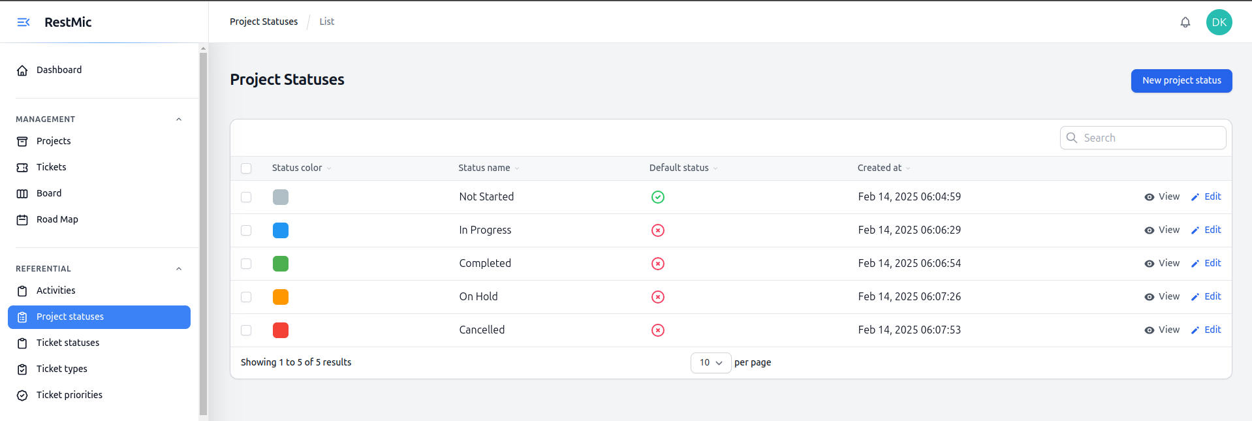
Task: Open the notifications bell
Action: point(1185,22)
